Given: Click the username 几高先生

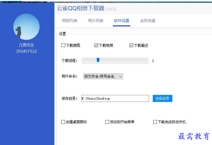Looking at the screenshot, I should coord(26,45).
